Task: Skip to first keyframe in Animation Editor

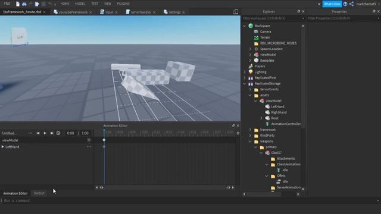Action: [38, 133]
